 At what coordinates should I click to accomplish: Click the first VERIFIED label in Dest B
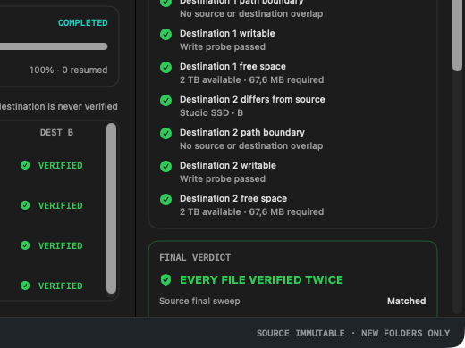61,166
